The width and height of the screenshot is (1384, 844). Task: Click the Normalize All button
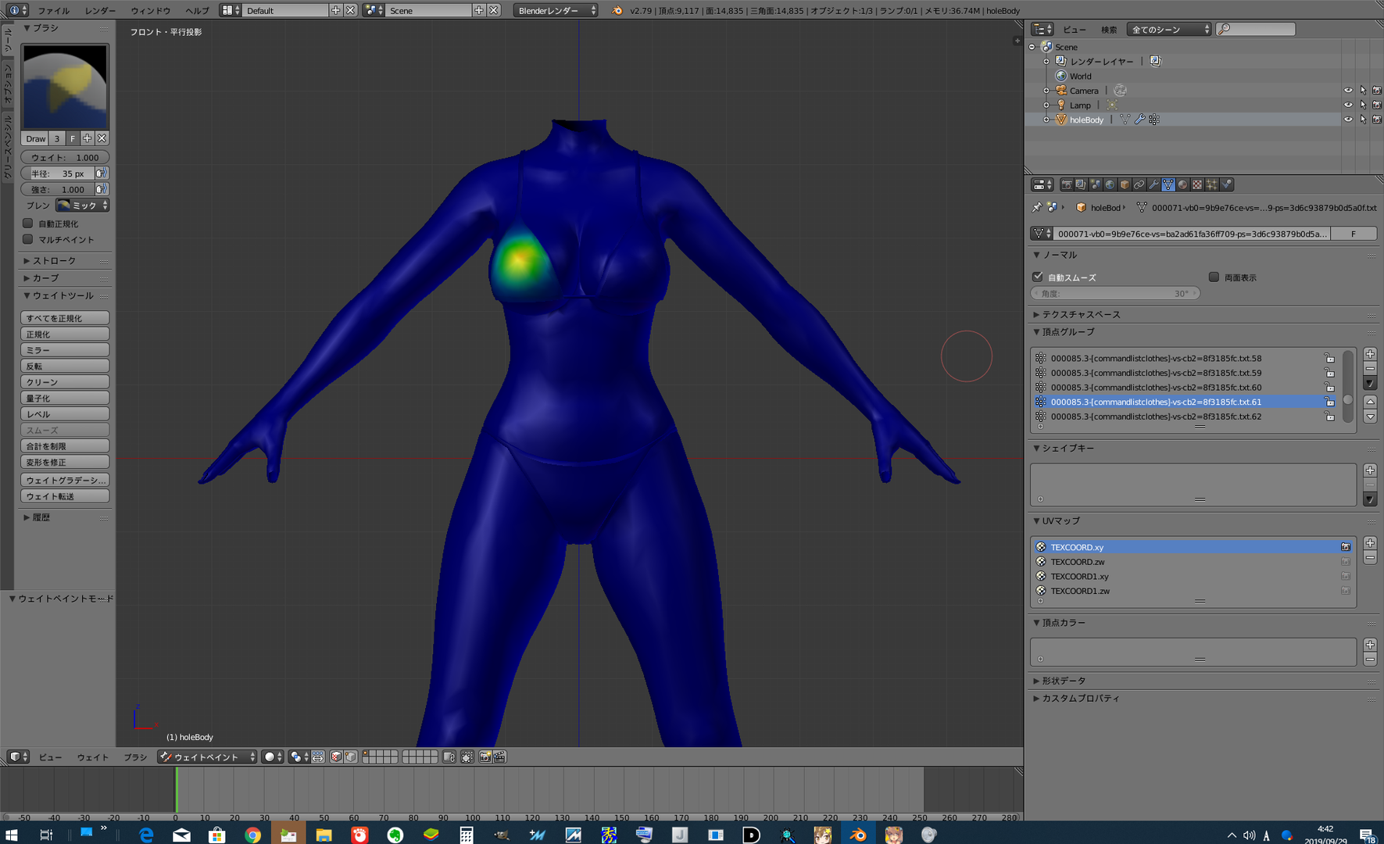click(65, 318)
